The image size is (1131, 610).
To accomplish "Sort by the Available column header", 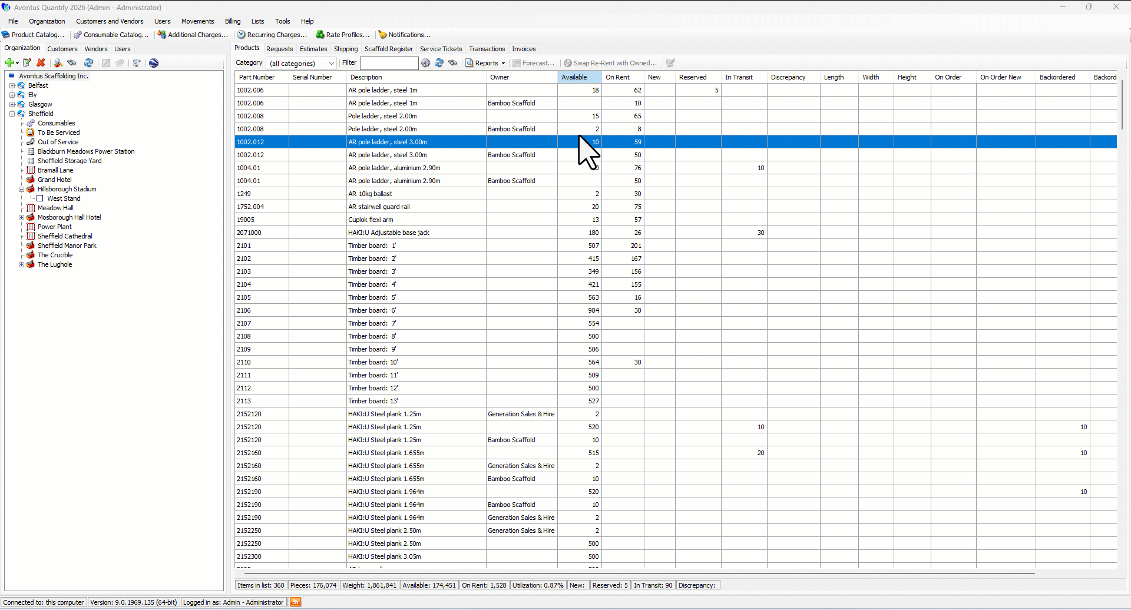I will (580, 77).
